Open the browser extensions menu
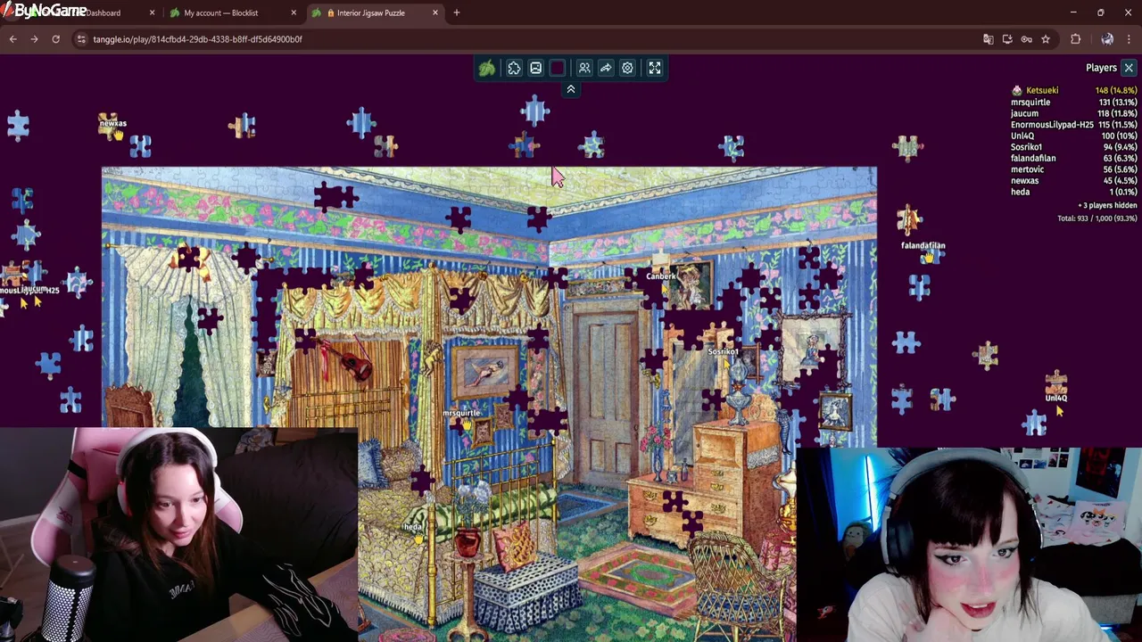 pyautogui.click(x=1075, y=39)
